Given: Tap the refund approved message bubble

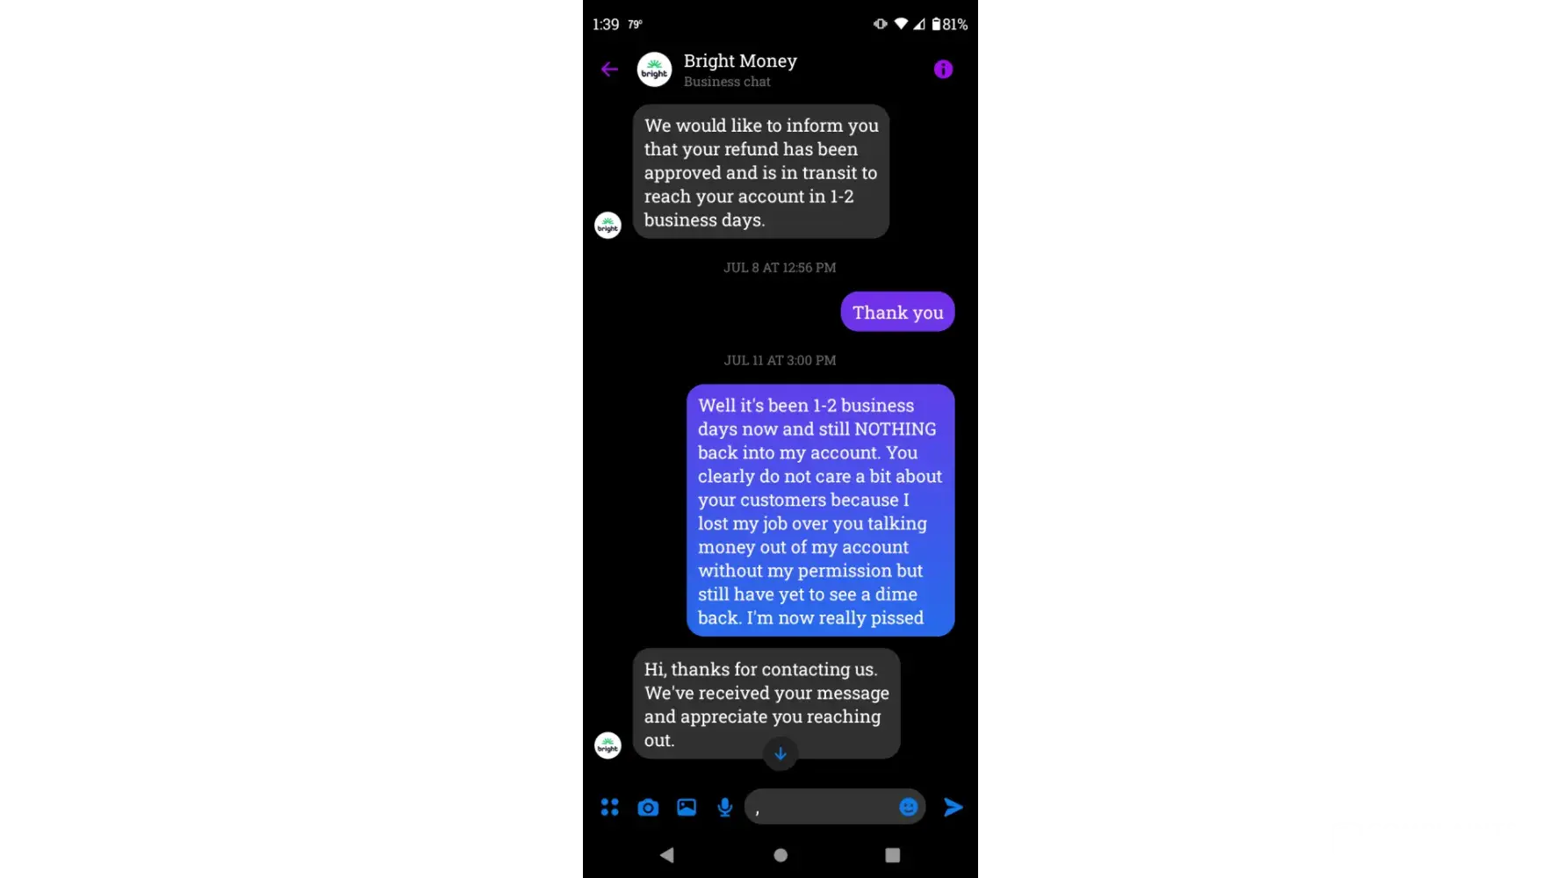Looking at the screenshot, I should tap(761, 172).
